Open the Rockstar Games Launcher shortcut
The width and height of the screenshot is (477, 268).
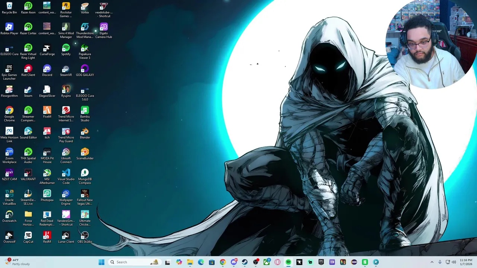(66, 10)
